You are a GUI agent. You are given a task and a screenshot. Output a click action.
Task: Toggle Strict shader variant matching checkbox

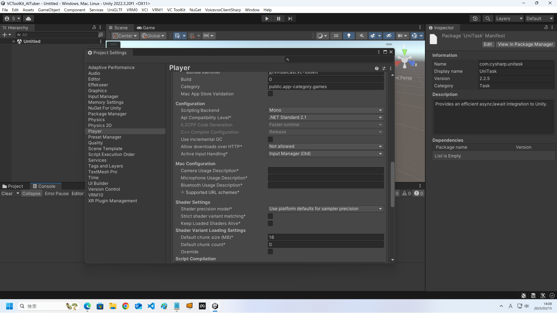(x=270, y=216)
